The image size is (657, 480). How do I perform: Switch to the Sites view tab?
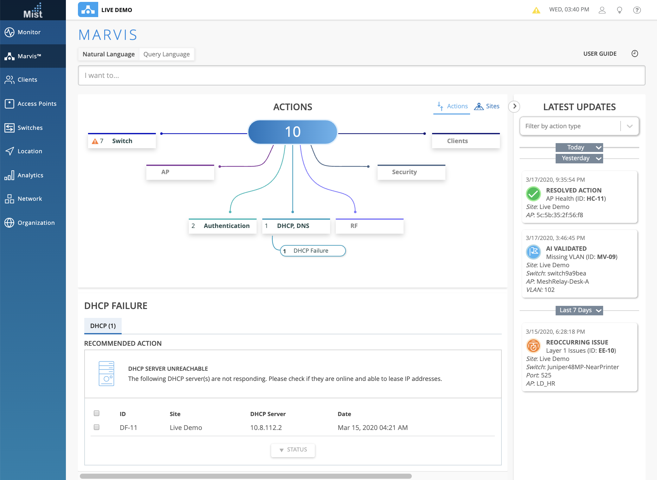tap(487, 106)
